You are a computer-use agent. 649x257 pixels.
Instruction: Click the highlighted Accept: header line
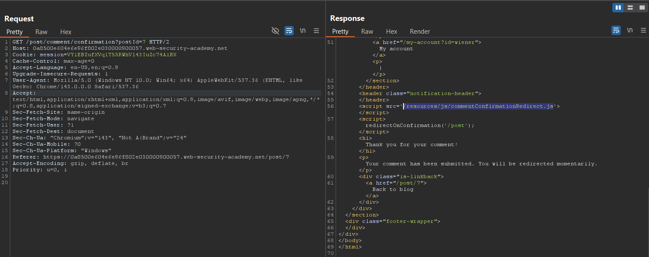[24, 93]
